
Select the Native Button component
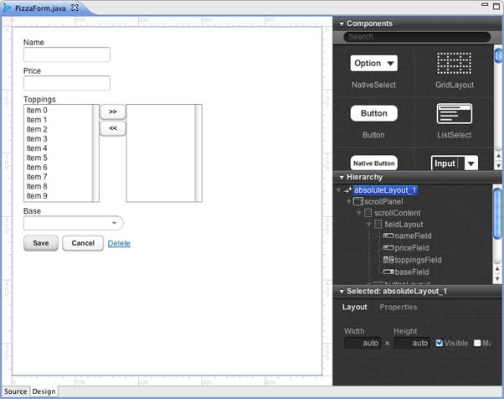(373, 163)
